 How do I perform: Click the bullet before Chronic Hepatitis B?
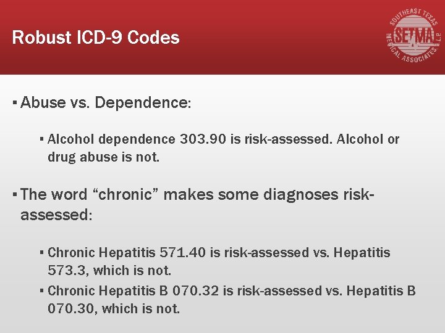tap(42, 290)
